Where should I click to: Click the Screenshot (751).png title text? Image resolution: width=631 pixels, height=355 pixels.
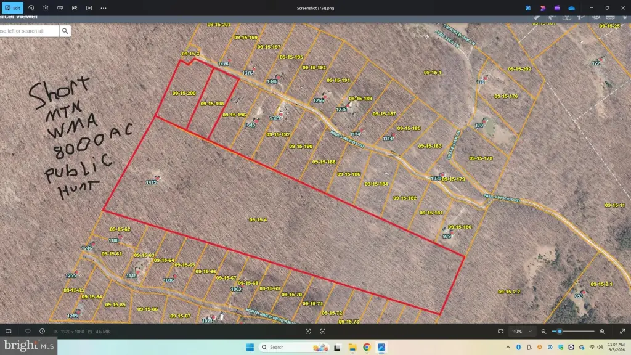coord(315,8)
